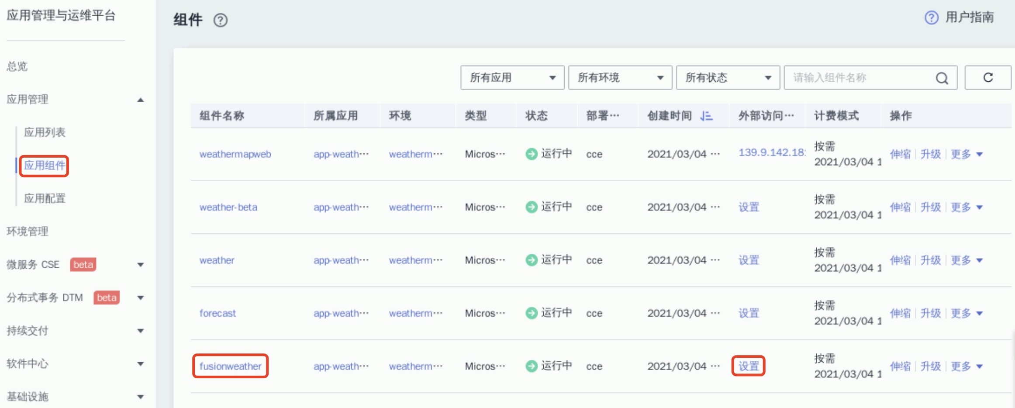This screenshot has height=408, width=1015.
Task: Open the 所有应用 filter dropdown
Action: (512, 78)
